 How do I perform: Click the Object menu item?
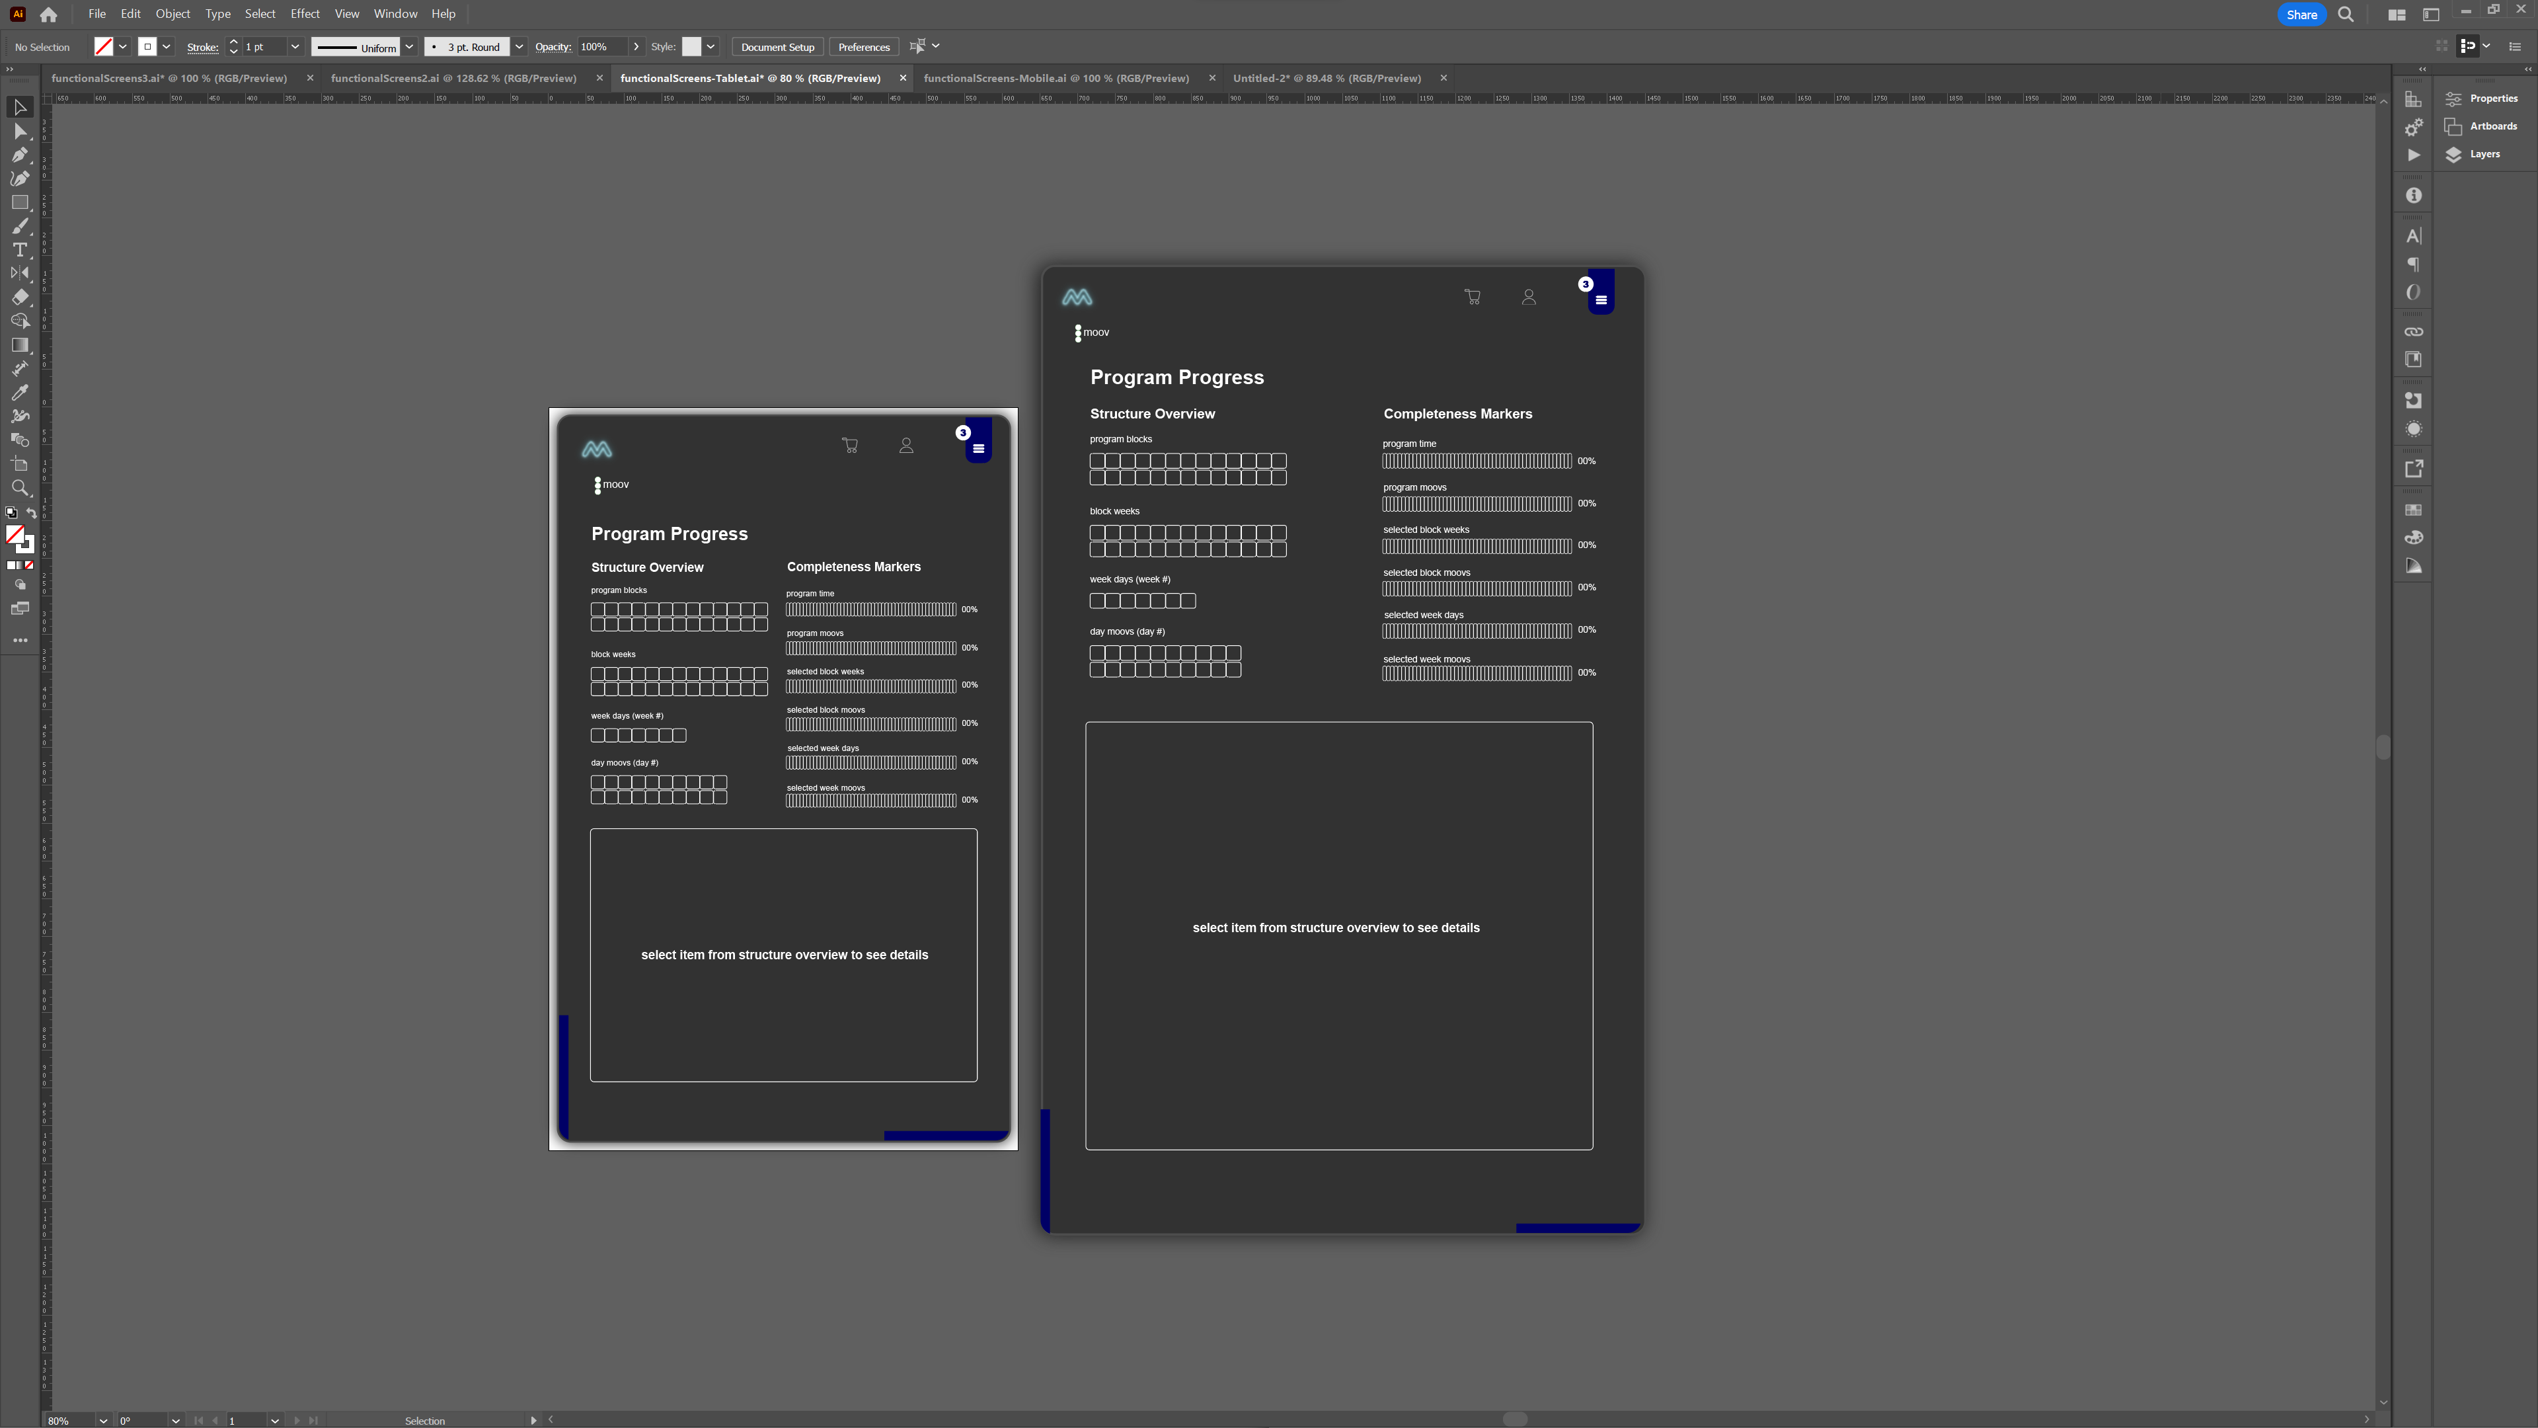[x=171, y=14]
